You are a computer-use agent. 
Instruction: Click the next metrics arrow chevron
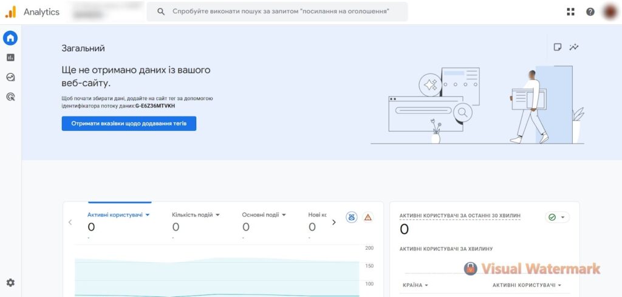tap(333, 222)
